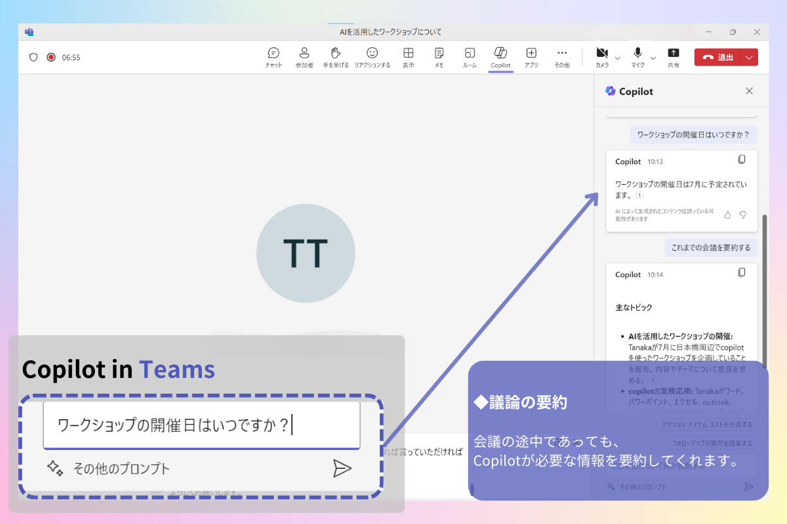Click the Copilot logo in panel header
Viewport: 787px width, 524px height.
pyautogui.click(x=611, y=91)
